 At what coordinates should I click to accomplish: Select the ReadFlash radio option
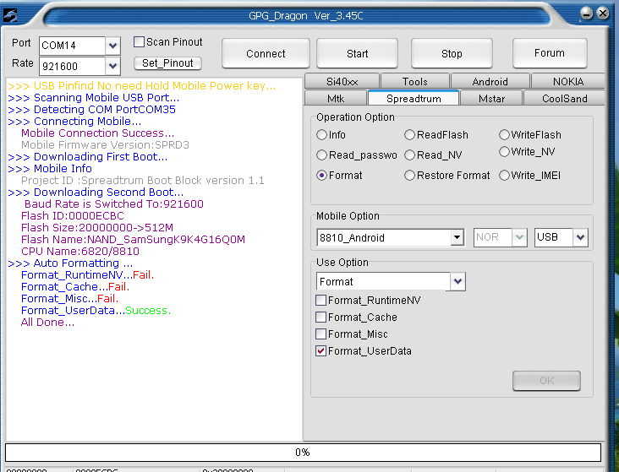(410, 135)
